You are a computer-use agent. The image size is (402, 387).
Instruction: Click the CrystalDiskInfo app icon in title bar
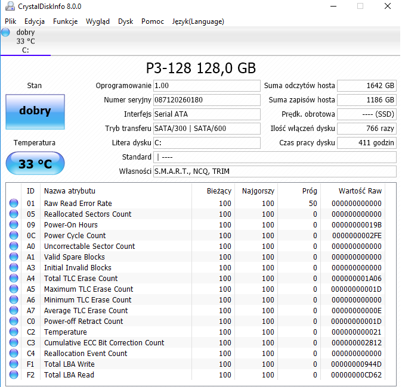click(x=10, y=6)
